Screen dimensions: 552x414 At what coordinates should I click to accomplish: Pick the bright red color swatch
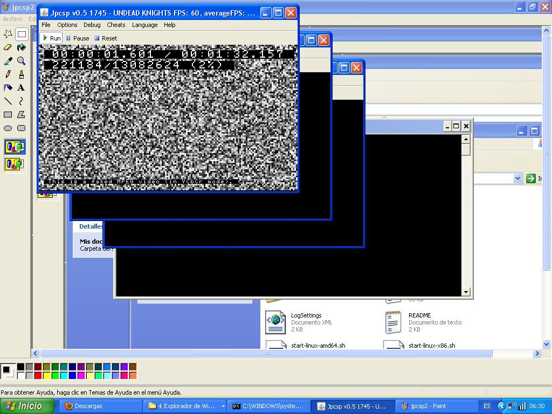[38, 376]
